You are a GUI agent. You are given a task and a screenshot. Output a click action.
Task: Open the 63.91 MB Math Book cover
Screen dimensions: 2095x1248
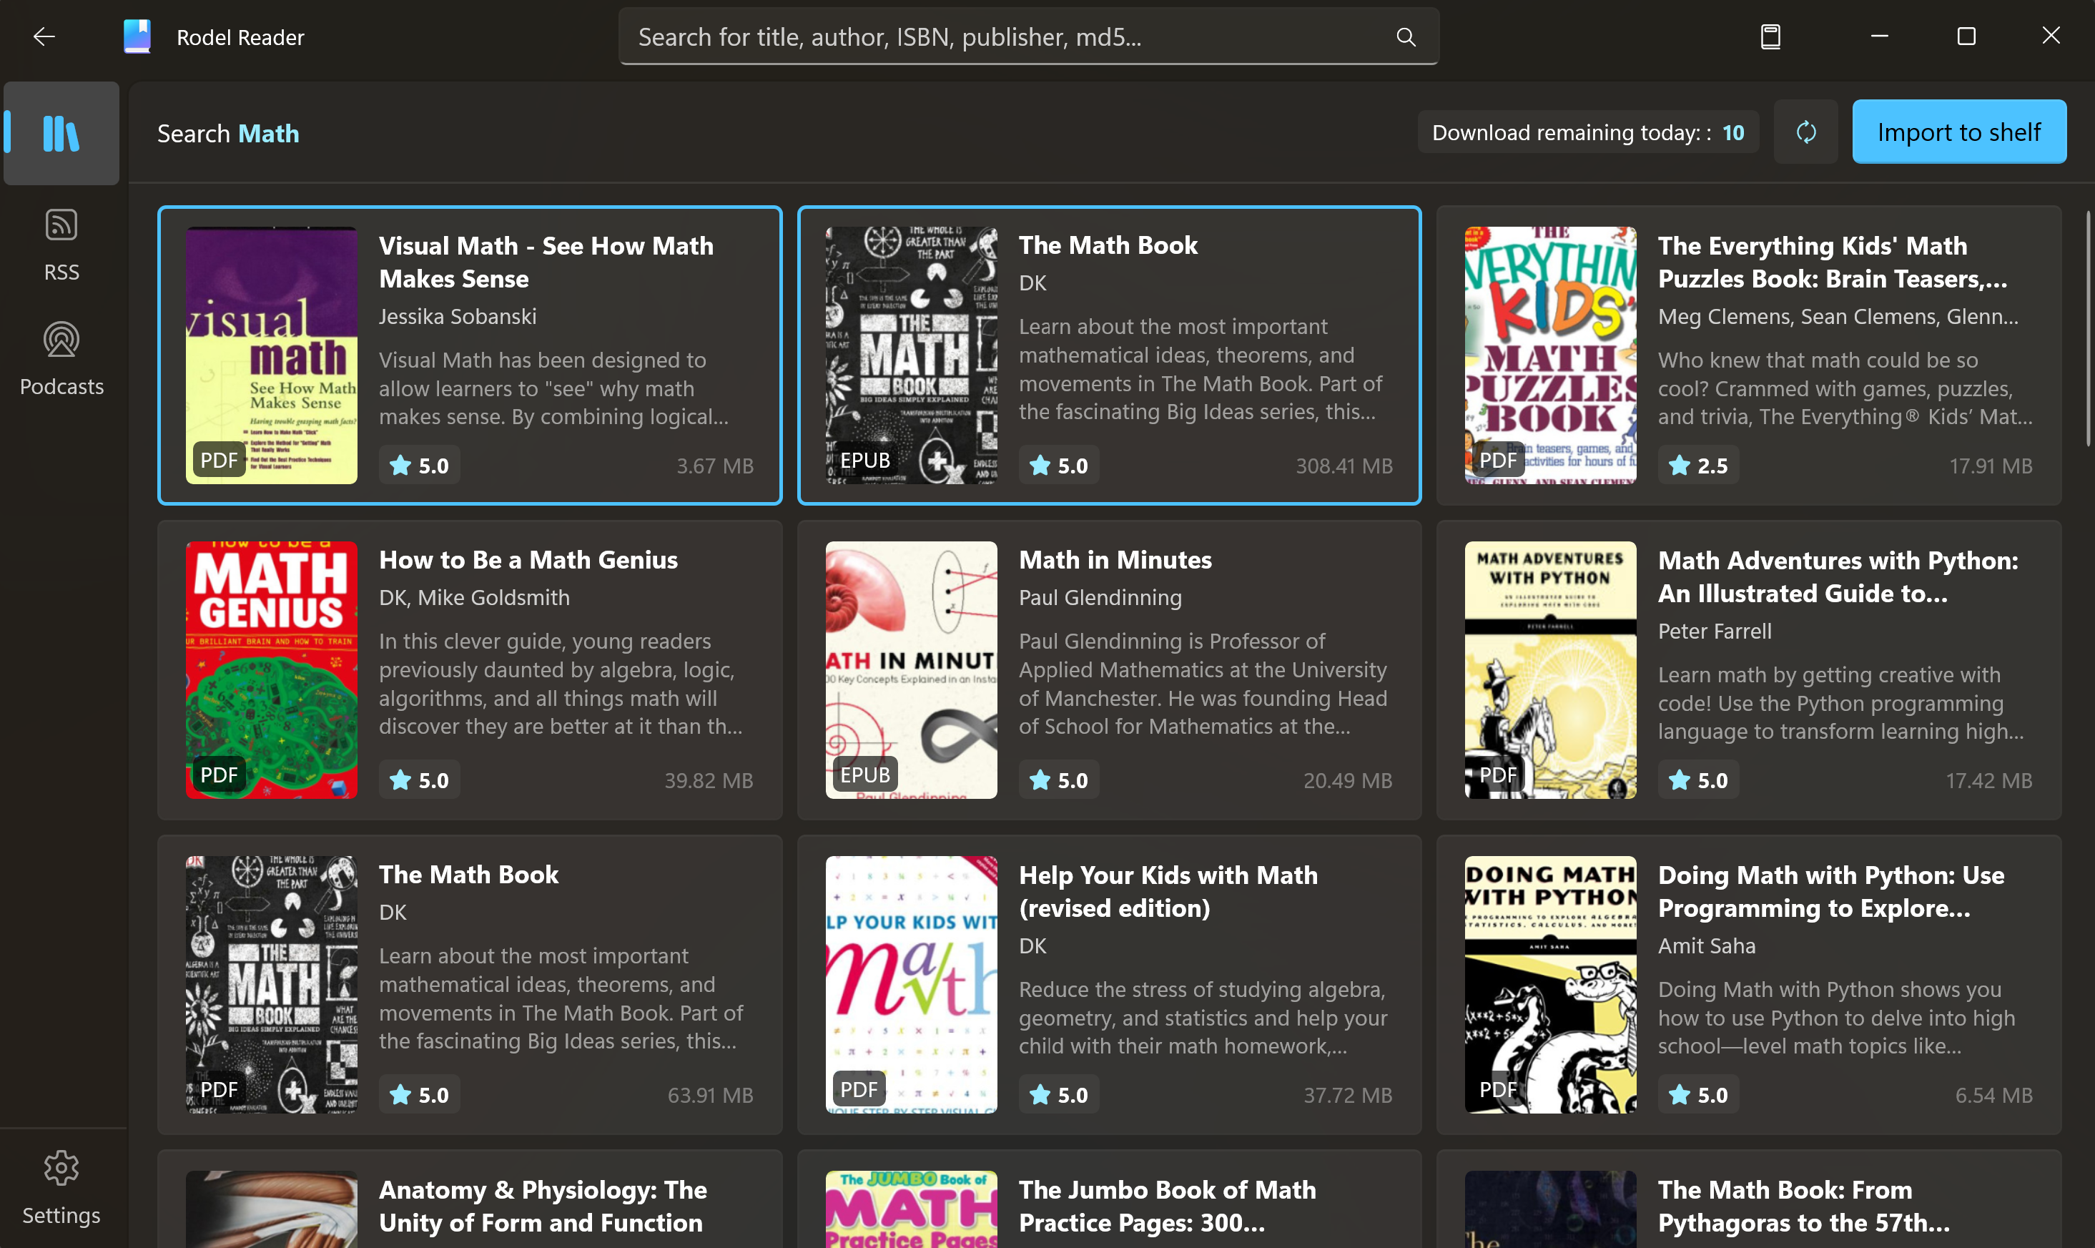tap(272, 984)
